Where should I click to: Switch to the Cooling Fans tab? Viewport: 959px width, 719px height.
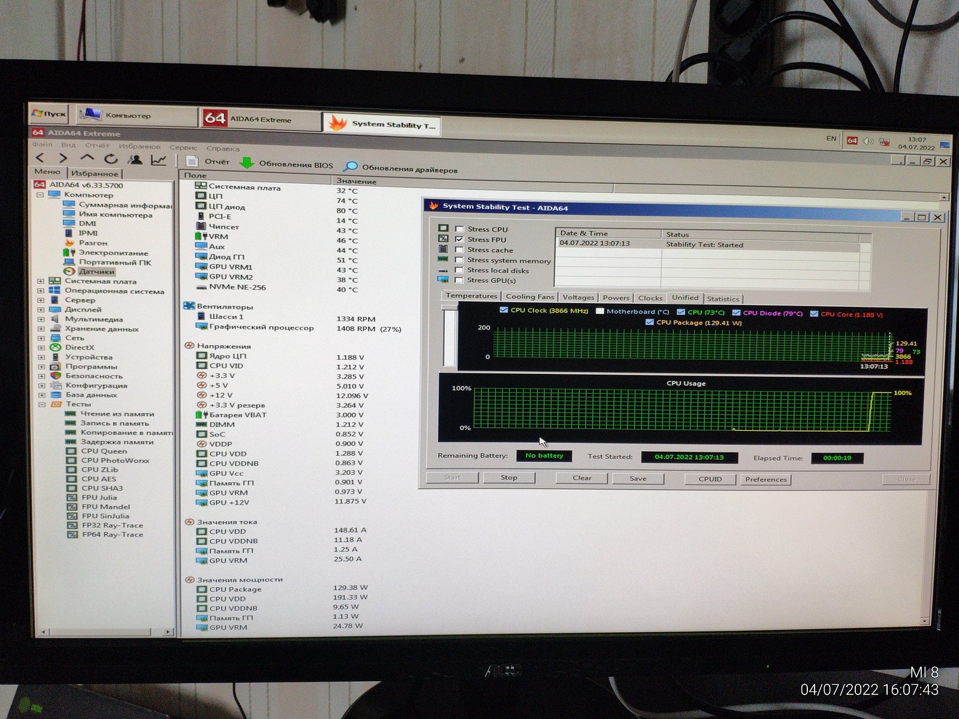tap(530, 297)
